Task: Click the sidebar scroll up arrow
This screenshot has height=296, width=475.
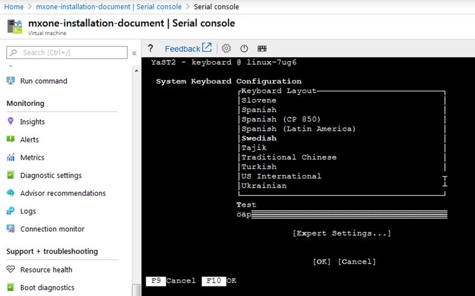Action: [136, 70]
